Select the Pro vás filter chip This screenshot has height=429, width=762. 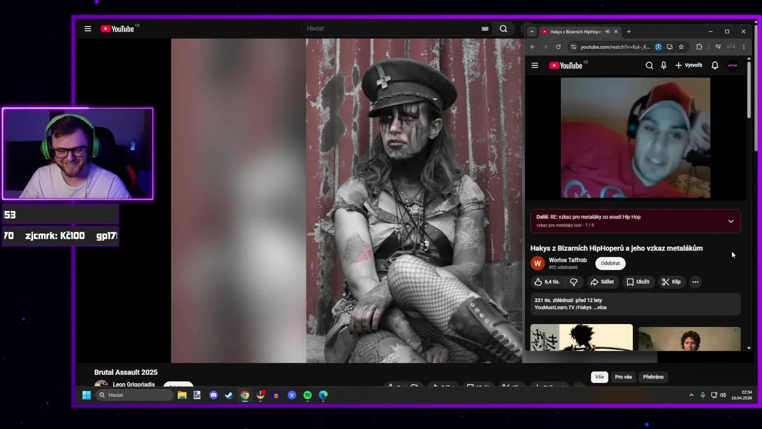(x=623, y=377)
